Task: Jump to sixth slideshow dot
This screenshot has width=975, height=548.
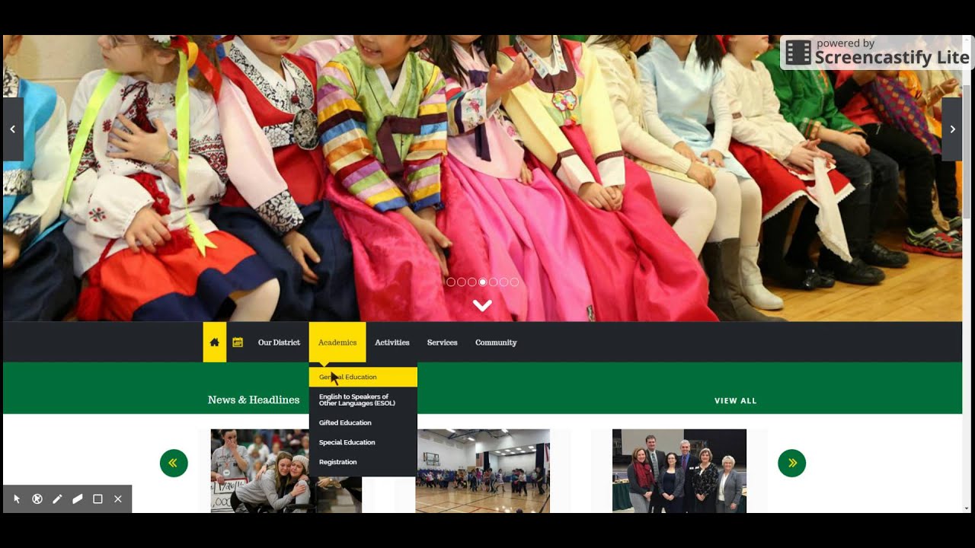Action: click(504, 282)
